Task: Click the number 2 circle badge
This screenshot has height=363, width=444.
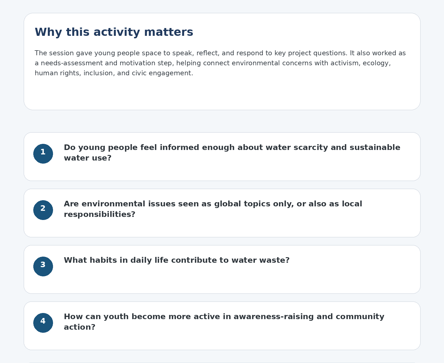Action: 43,210
